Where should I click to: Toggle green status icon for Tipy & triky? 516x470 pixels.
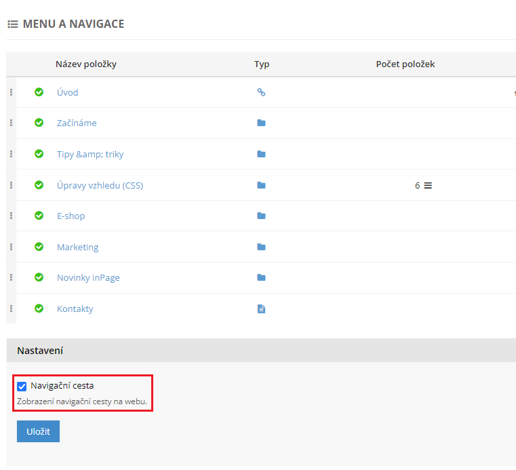39,154
